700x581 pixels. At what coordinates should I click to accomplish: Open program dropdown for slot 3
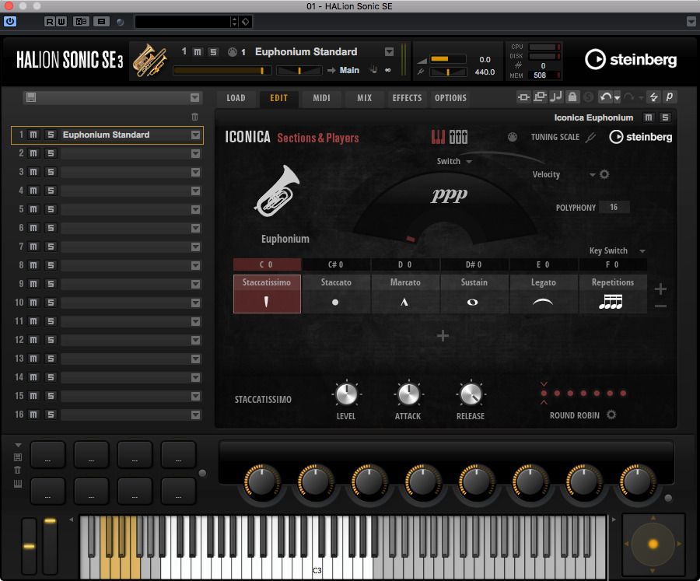click(x=195, y=173)
